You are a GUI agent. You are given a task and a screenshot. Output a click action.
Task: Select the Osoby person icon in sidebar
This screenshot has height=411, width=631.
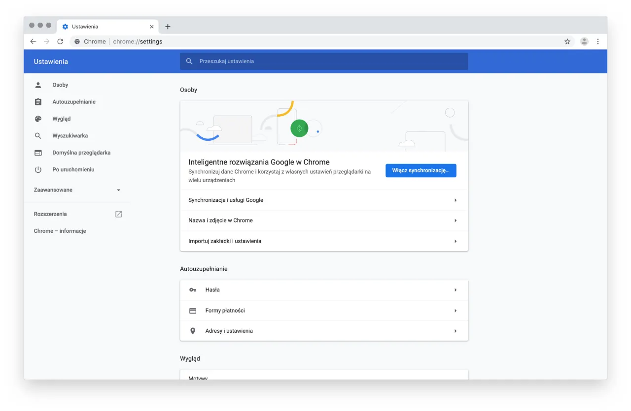(38, 85)
